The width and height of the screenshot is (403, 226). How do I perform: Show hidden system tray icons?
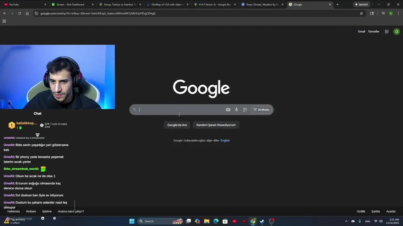(346, 221)
